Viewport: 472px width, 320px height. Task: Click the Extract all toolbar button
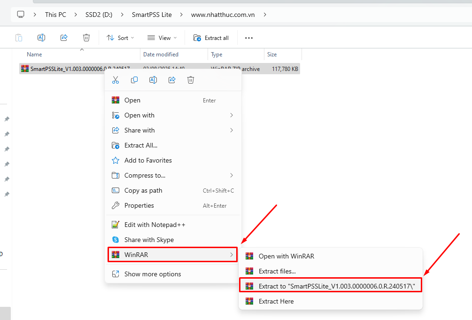pyautogui.click(x=211, y=38)
